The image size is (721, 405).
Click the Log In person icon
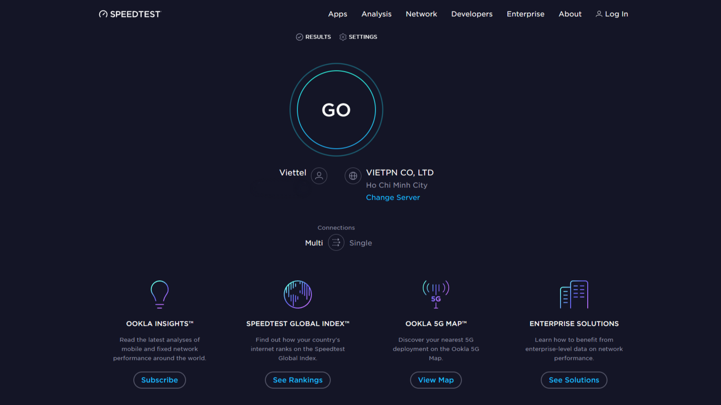599,14
